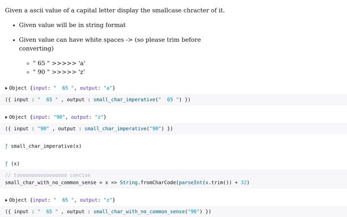Click the example line " 90 " >>>>> 'z'
This screenshot has height=217, width=347.
pyautogui.click(x=59, y=72)
